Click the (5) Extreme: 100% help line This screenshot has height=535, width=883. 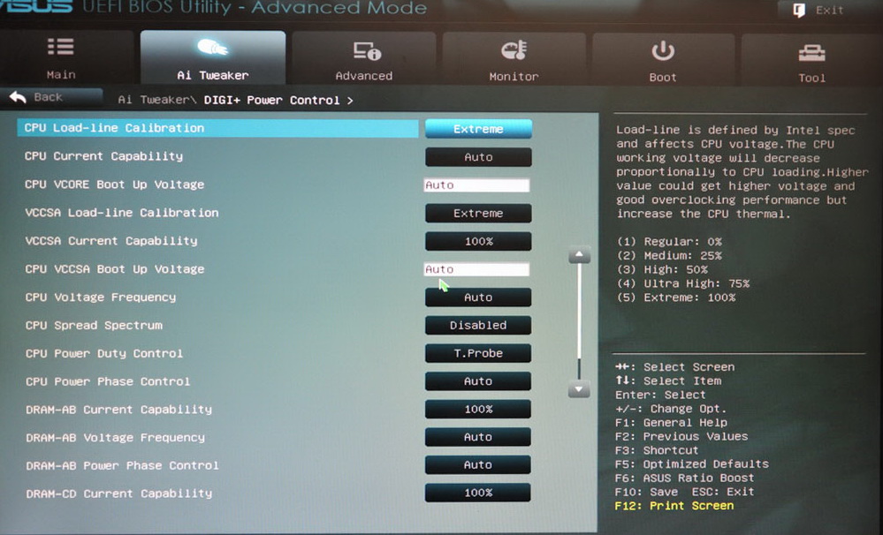coord(676,298)
